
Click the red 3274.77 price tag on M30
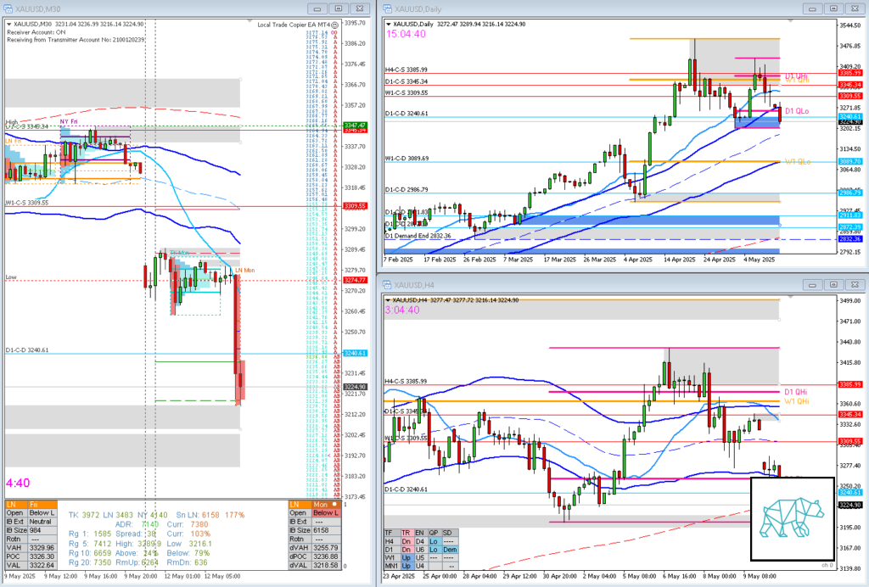(355, 280)
